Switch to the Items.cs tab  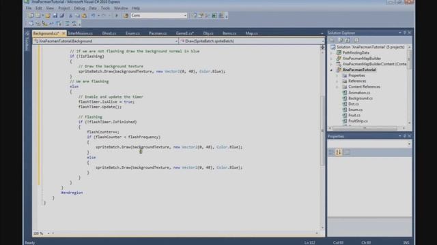pyautogui.click(x=229, y=33)
